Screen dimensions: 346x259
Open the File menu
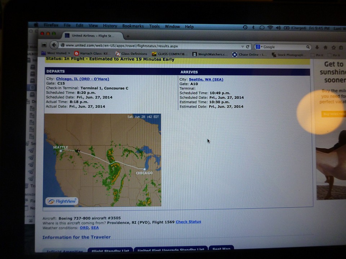[x=67, y=25]
